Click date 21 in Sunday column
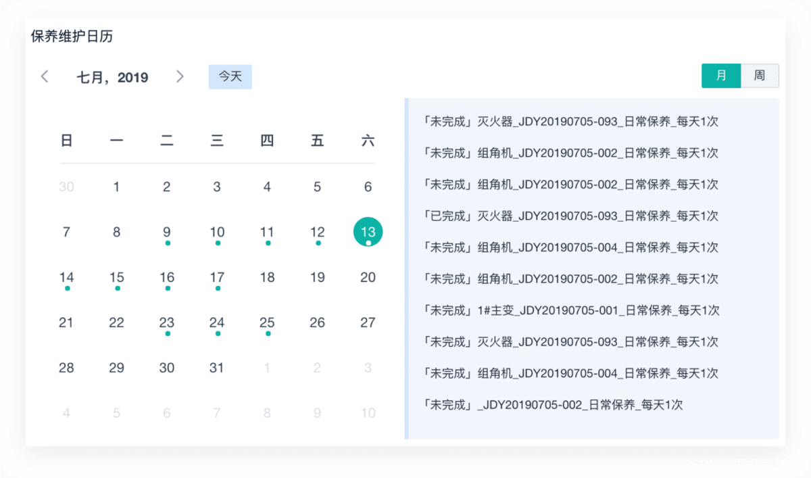 click(x=66, y=322)
